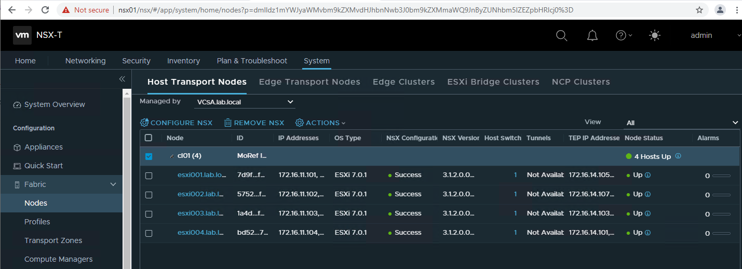This screenshot has height=269, width=742.
Task: Switch to ESXi Bridge Clusters tab
Action: point(493,82)
